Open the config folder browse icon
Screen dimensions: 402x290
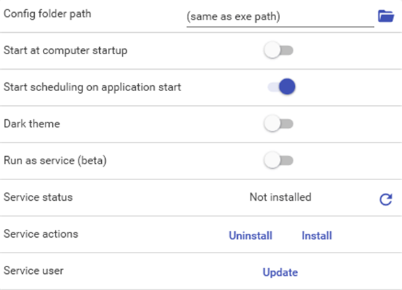(385, 16)
